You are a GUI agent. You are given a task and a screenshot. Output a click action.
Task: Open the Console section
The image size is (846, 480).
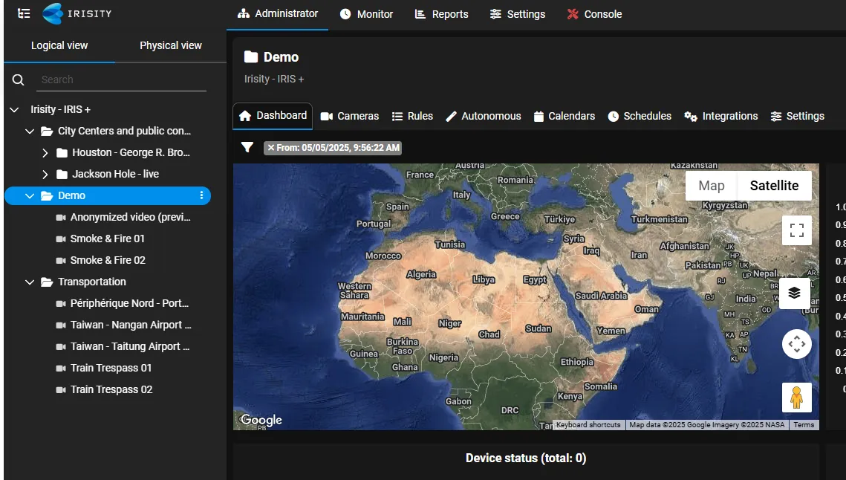click(x=594, y=14)
